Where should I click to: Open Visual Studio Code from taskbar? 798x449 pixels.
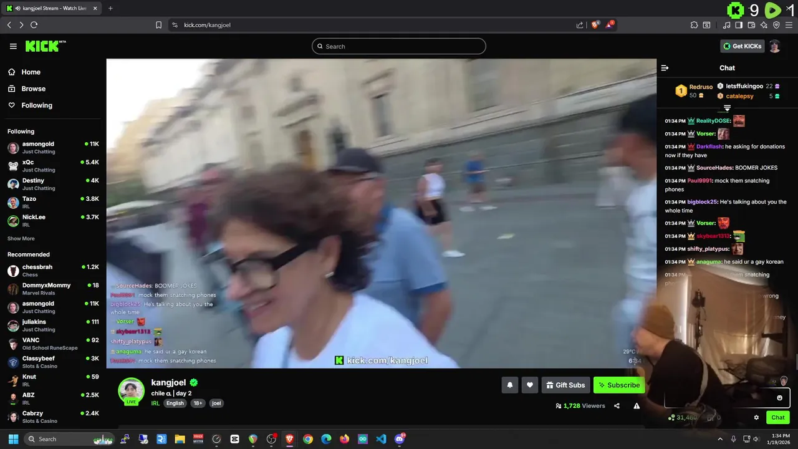click(x=381, y=439)
